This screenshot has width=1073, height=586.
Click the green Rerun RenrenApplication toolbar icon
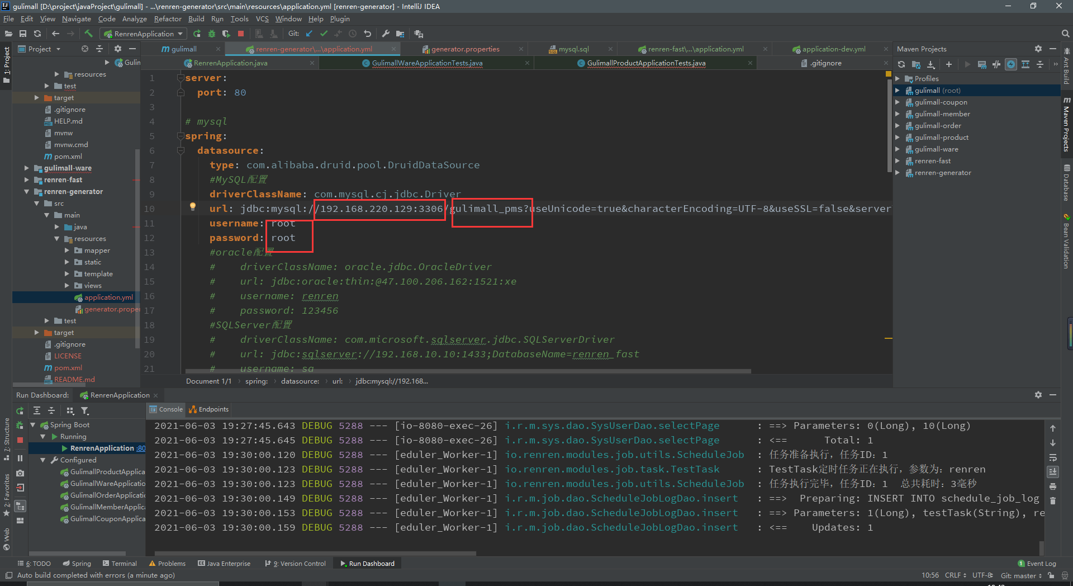point(197,34)
